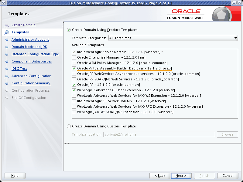
Task: Click the Available Templates label
Action: pos(88,45)
